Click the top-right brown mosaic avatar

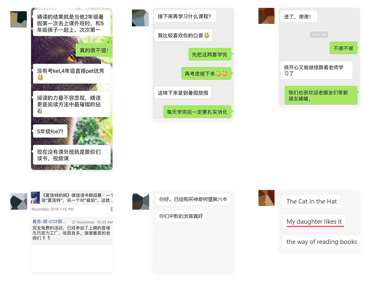(266, 16)
